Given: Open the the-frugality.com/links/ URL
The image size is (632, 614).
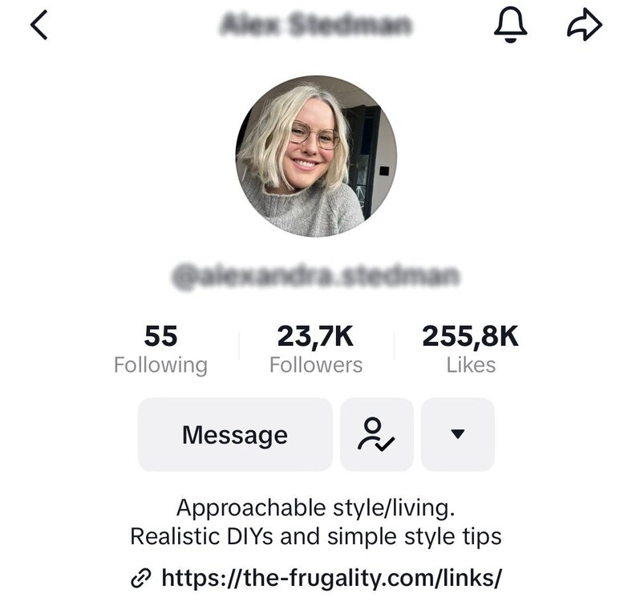Looking at the screenshot, I should pos(332,578).
